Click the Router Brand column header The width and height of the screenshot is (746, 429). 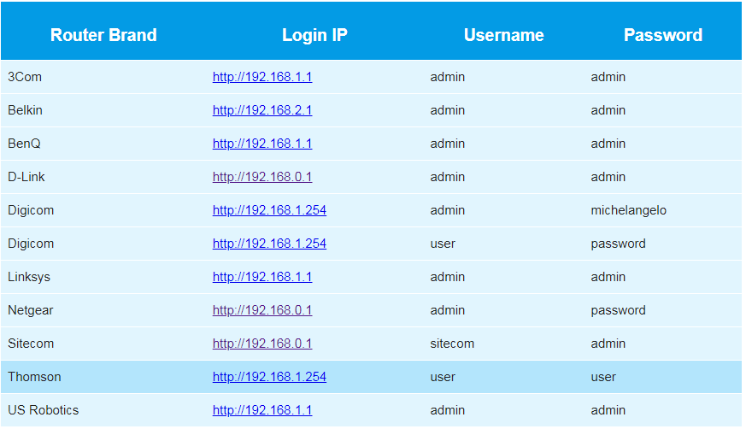(103, 35)
